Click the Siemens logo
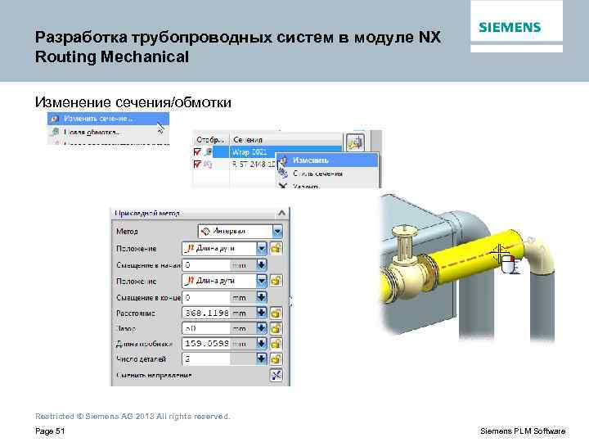The image size is (589, 442). (x=510, y=27)
